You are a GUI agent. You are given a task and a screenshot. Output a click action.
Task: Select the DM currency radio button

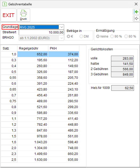(x=84, y=36)
